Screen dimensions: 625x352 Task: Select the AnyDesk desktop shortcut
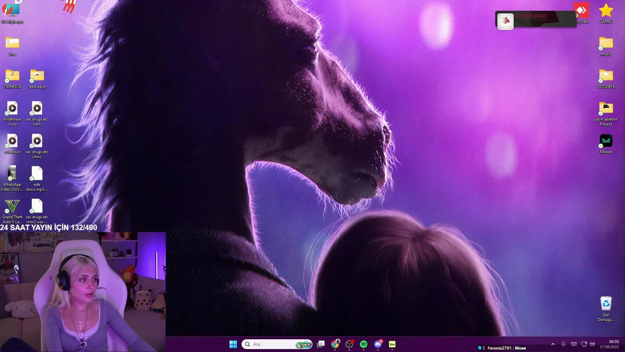581,13
